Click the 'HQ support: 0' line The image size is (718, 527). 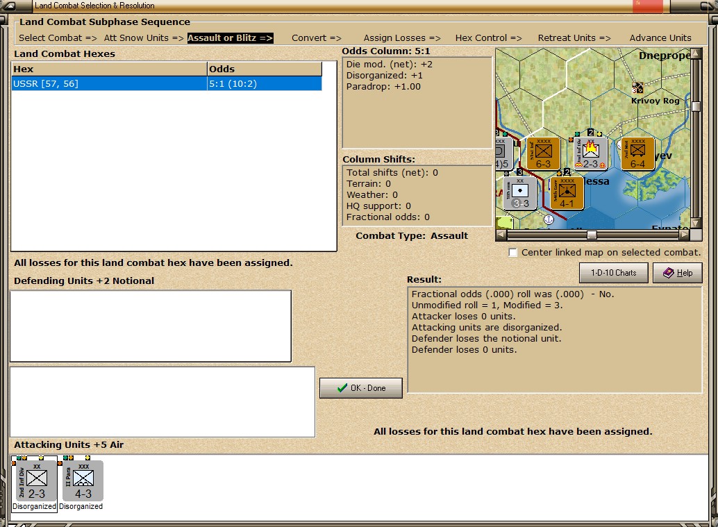click(378, 206)
